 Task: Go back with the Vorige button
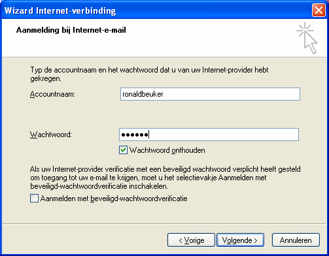(191, 240)
